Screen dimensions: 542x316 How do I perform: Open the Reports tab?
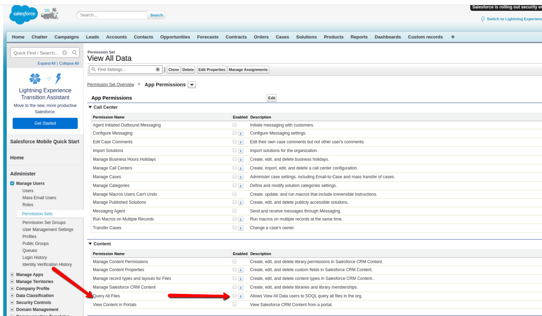click(359, 37)
